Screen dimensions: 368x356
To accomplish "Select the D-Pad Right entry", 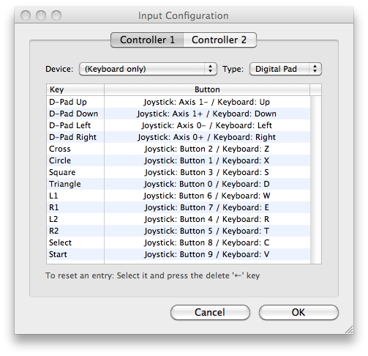I will 179,137.
